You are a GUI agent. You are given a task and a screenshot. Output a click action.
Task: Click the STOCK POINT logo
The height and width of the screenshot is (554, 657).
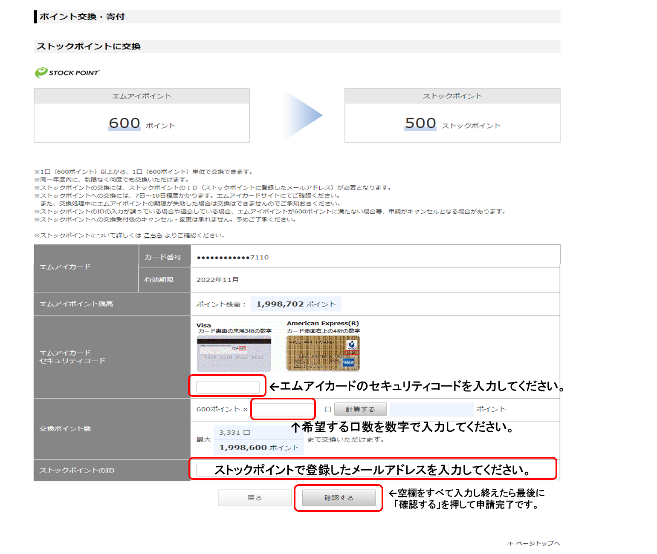[x=67, y=72]
